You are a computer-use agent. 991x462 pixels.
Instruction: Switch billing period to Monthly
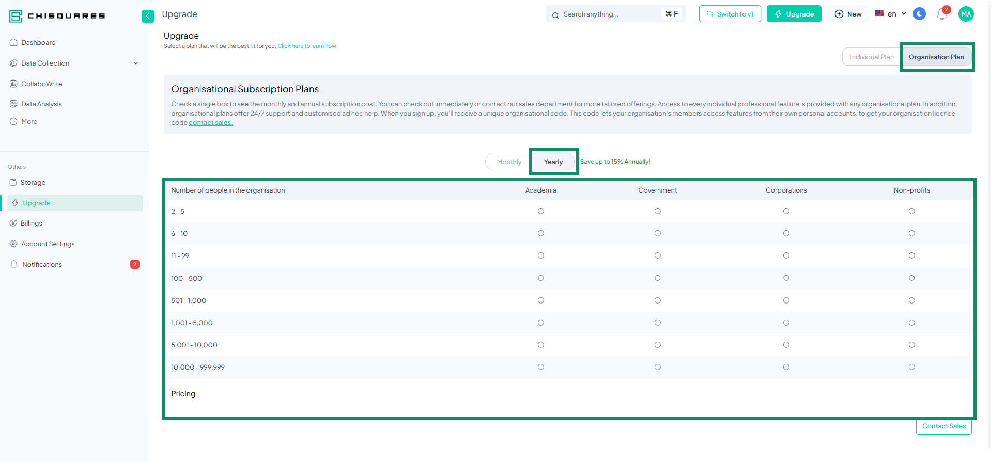509,162
